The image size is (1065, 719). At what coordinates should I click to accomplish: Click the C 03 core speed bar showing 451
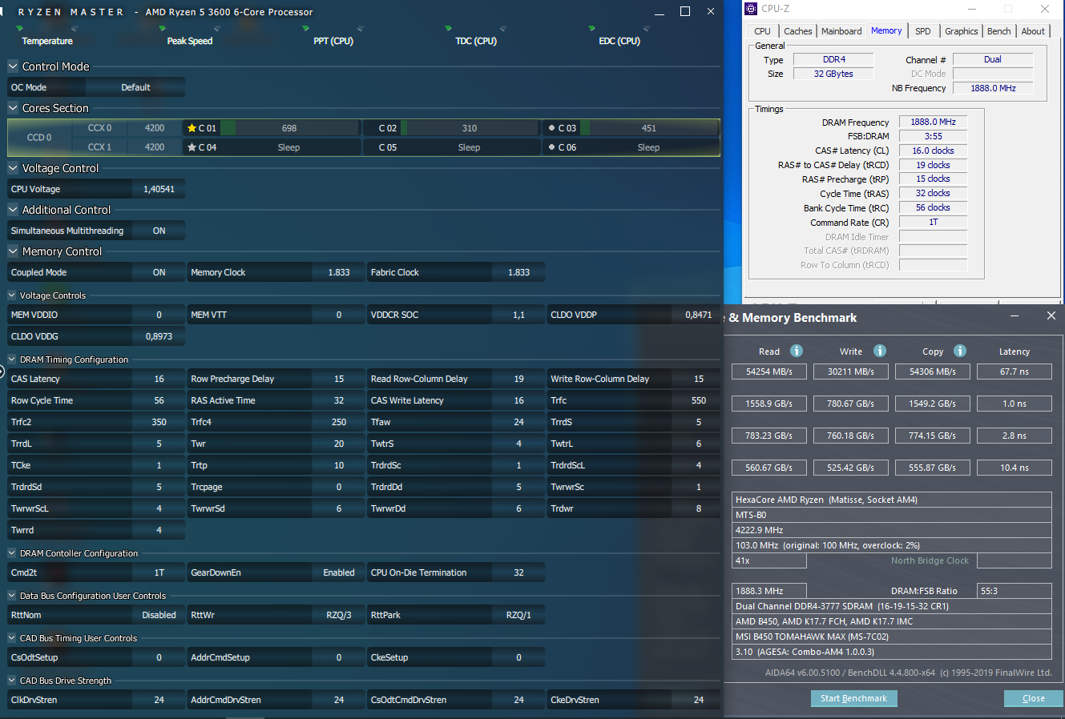[x=649, y=128]
